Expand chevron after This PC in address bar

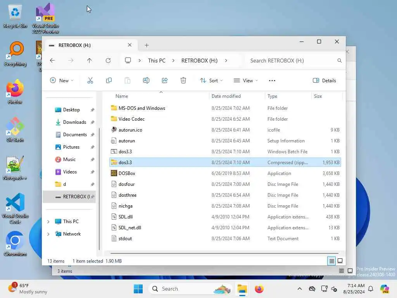[x=173, y=61]
